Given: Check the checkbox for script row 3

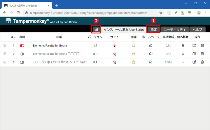Looking at the screenshot, I should [5, 62].
